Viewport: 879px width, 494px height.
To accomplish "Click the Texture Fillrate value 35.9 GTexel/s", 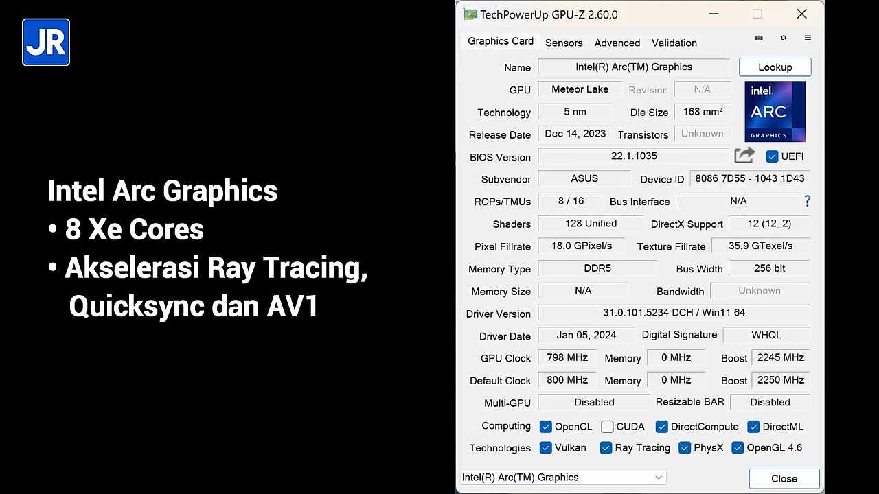I will point(760,246).
